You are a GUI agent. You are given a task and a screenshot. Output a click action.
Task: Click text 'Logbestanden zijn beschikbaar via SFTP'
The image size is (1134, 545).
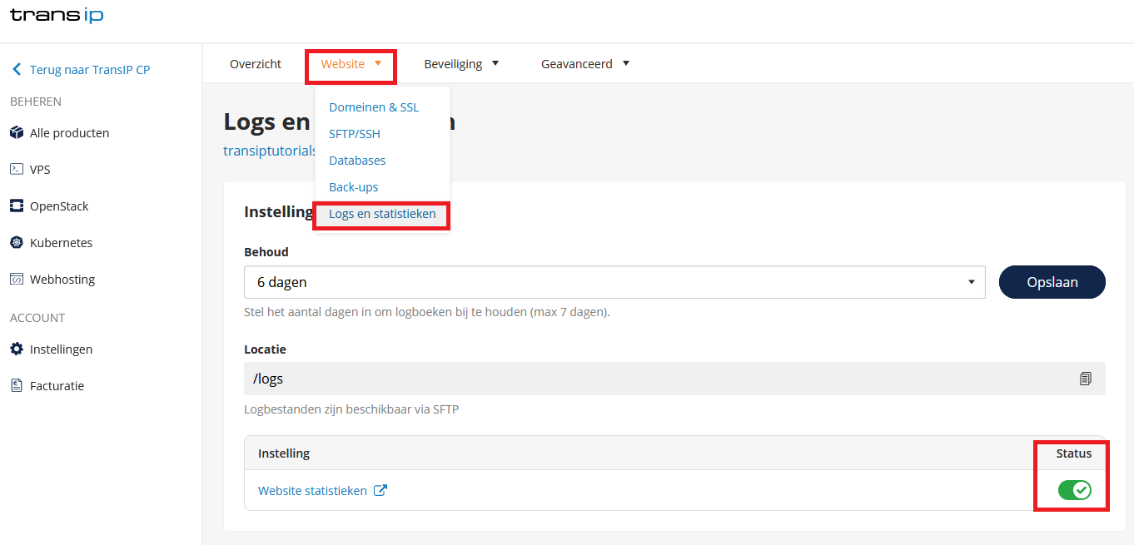(351, 409)
